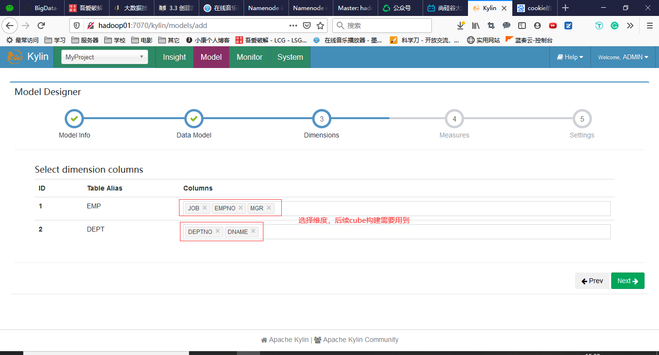Jump to step 4 Measures
This screenshot has height=355, width=659.
454,119
